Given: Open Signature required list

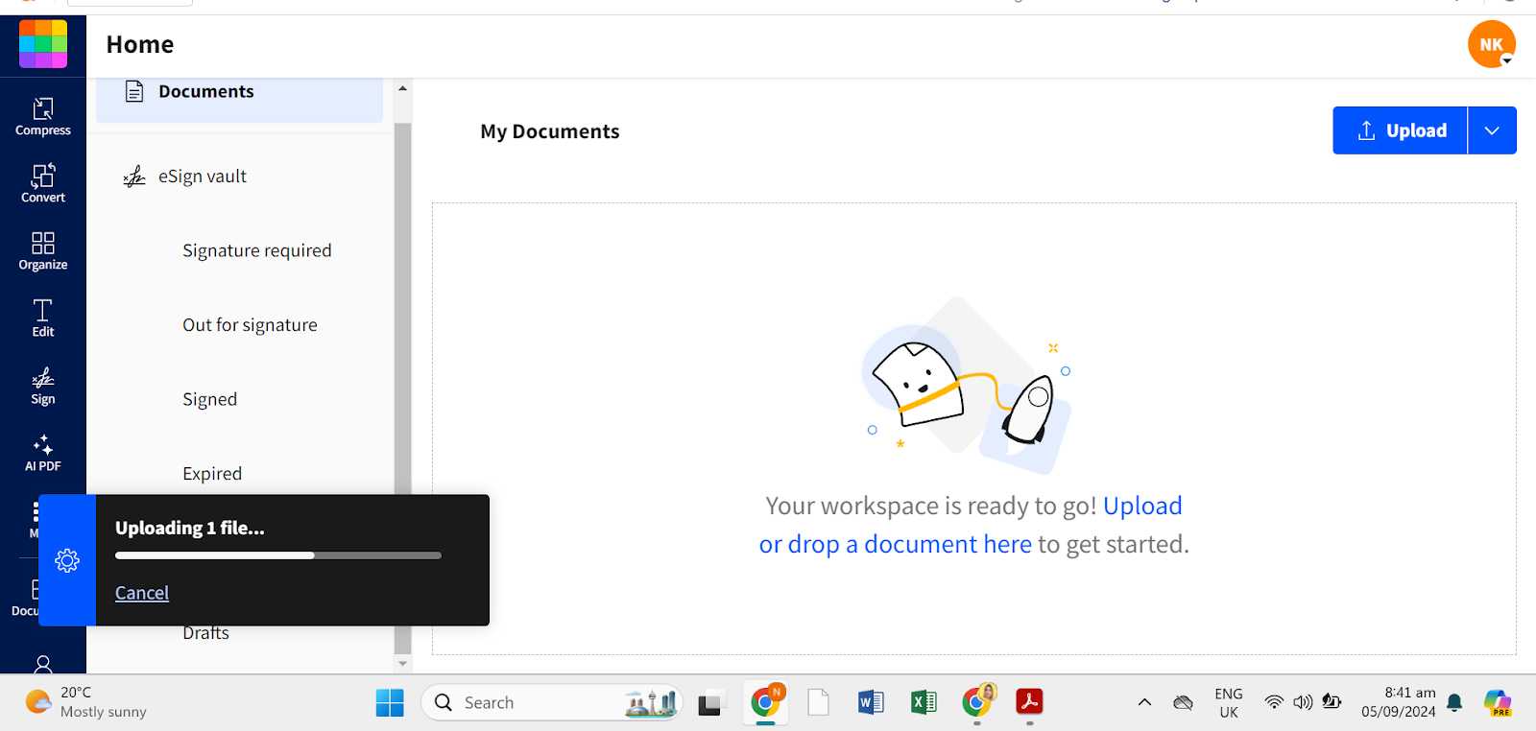Looking at the screenshot, I should tap(257, 250).
